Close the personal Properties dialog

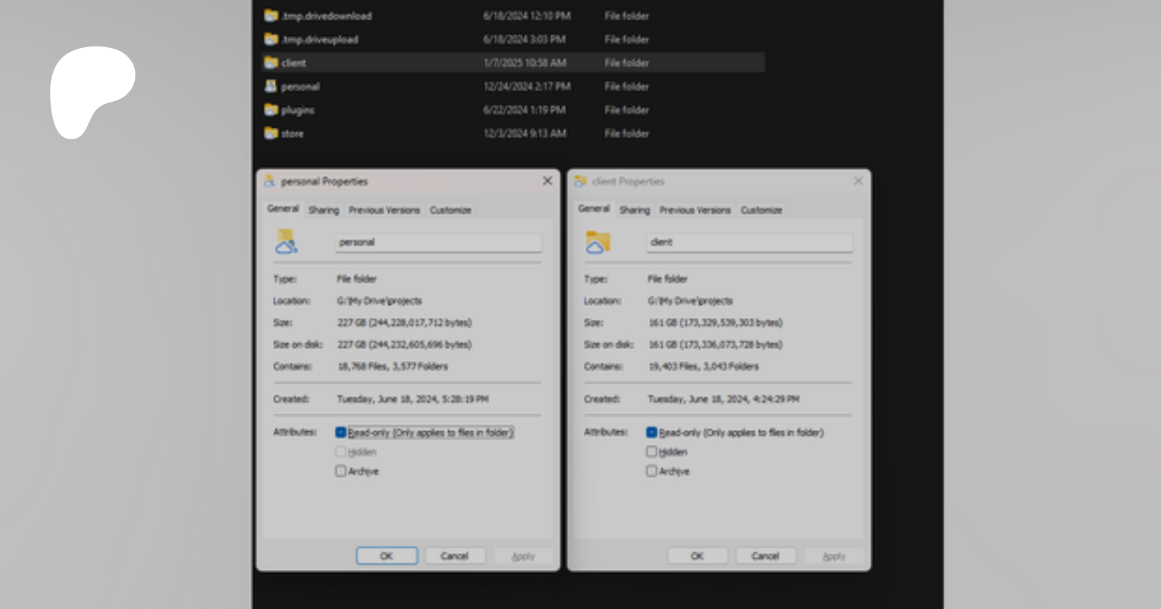tap(547, 181)
